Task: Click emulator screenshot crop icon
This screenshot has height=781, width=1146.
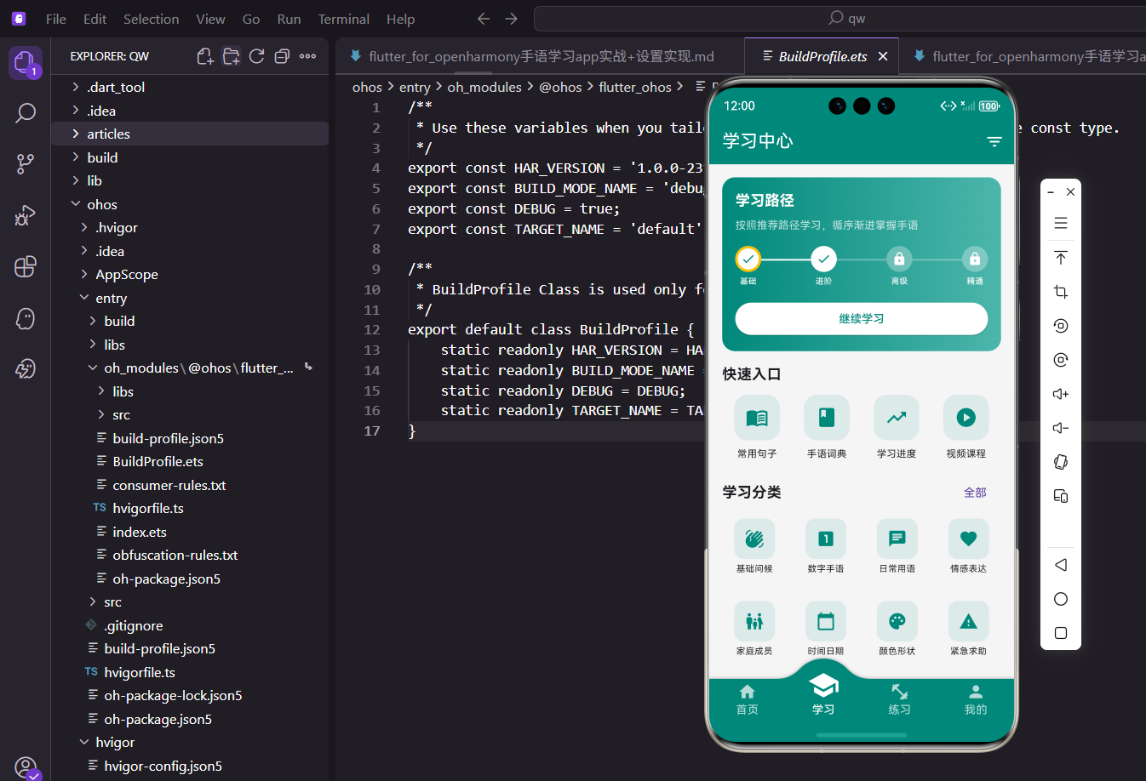Action: 1061,292
